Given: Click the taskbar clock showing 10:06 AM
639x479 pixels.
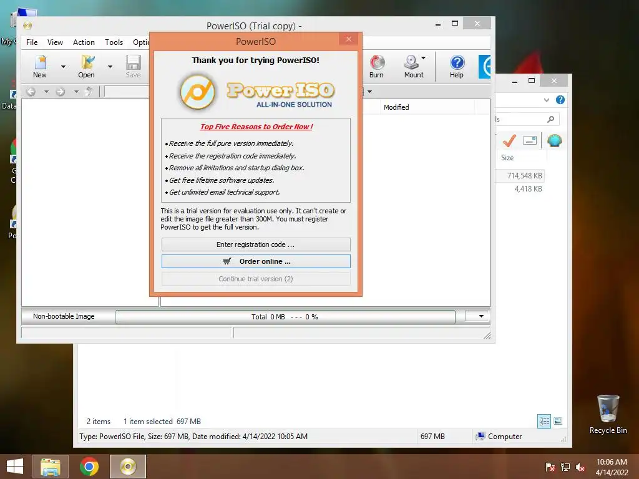Looking at the screenshot, I should tap(612, 467).
